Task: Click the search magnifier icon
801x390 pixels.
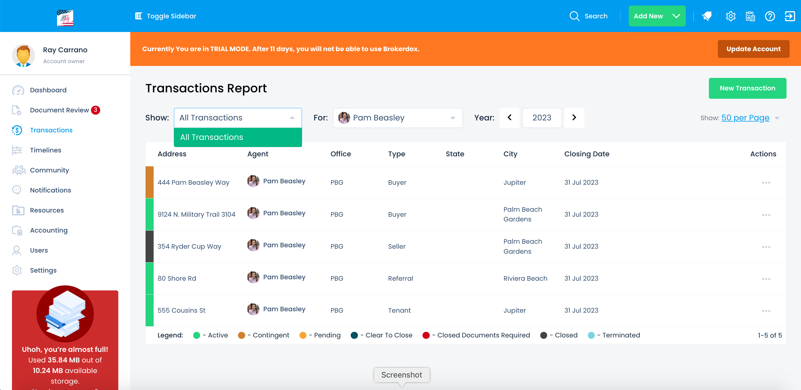Action: pyautogui.click(x=574, y=16)
